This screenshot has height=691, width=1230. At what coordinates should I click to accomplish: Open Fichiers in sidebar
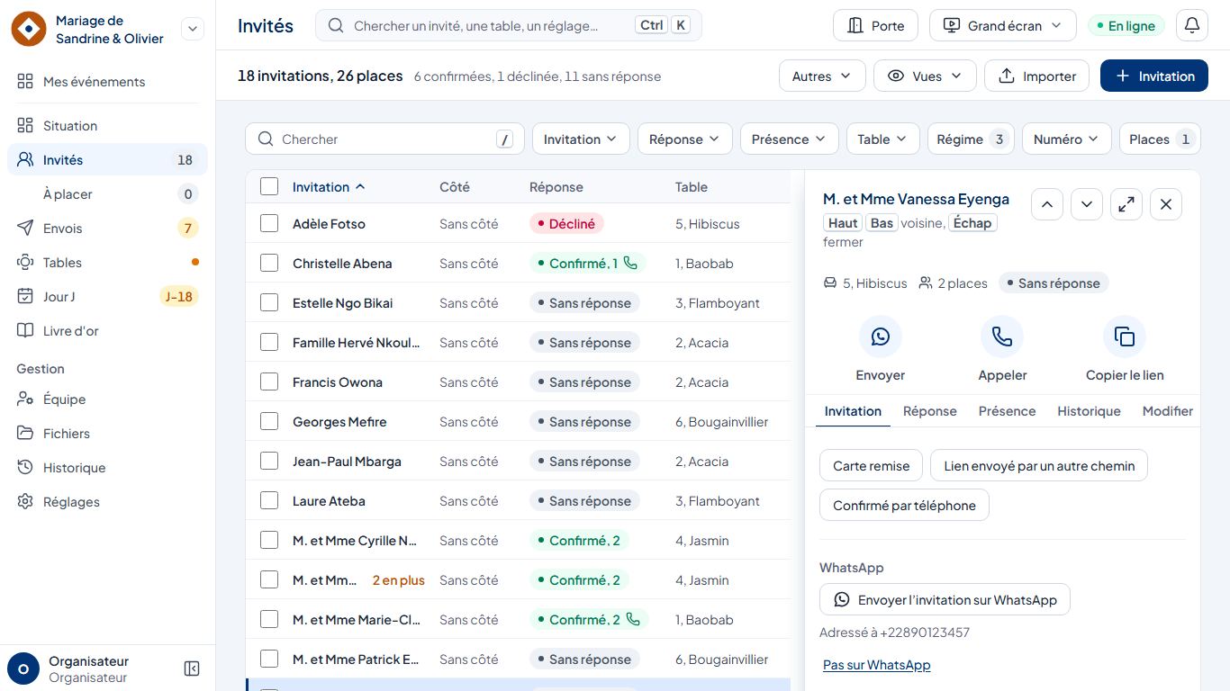click(108, 434)
